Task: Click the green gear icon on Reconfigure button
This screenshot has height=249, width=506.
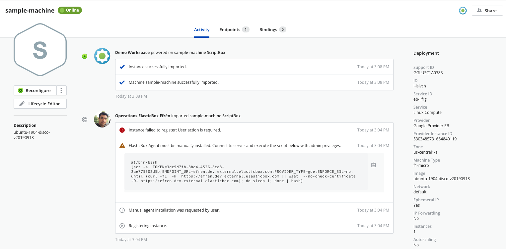Action: click(x=21, y=90)
